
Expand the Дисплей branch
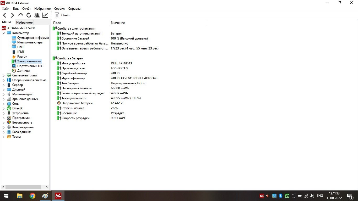(x=4, y=90)
